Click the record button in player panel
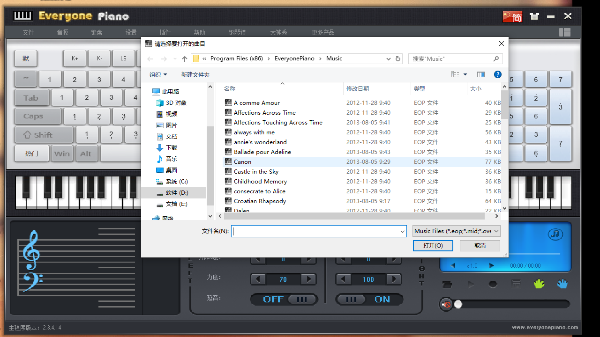The height and width of the screenshot is (337, 600). tap(493, 284)
